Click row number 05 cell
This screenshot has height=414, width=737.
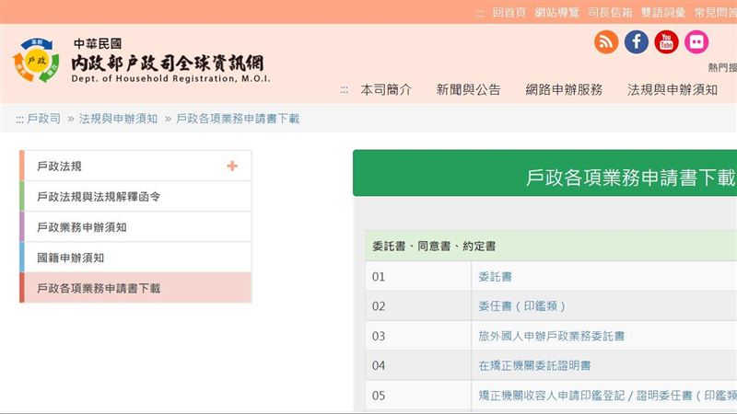[418, 396]
